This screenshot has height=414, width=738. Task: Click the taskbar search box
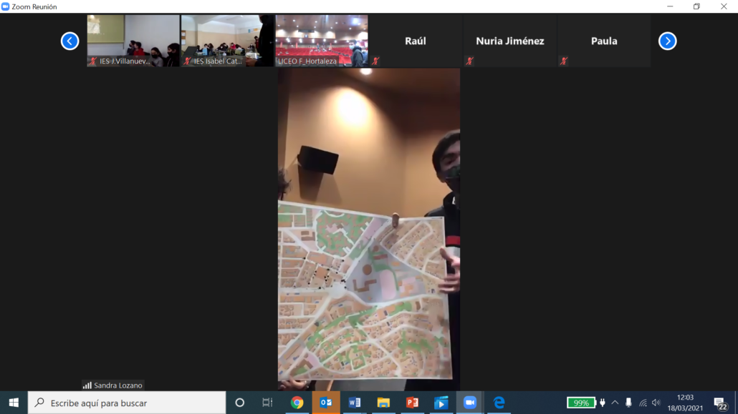tap(128, 403)
